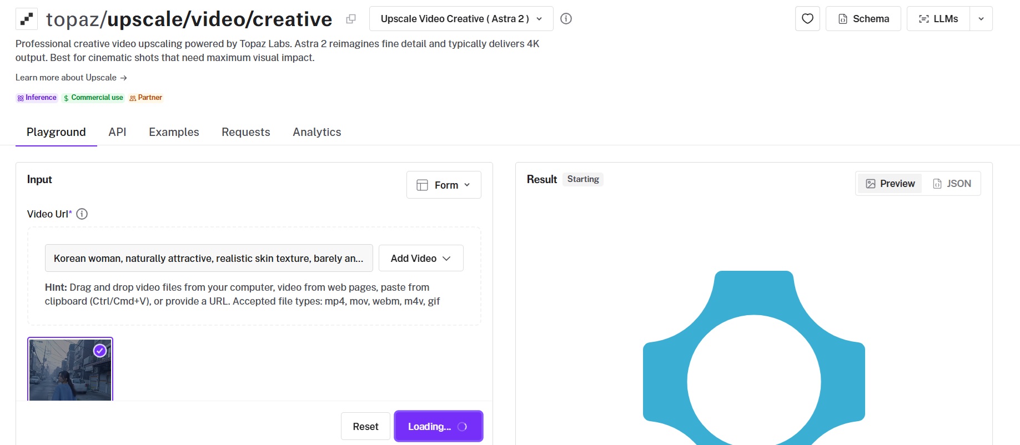Copy the model name with the copy icon
Viewport: 1020px width, 445px height.
pyautogui.click(x=350, y=19)
